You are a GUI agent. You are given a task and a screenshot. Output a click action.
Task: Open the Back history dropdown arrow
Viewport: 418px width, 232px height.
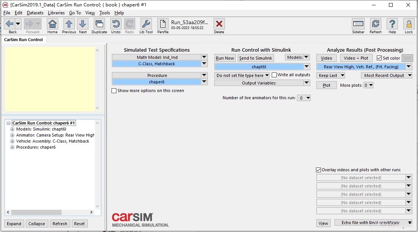[x=18, y=24]
